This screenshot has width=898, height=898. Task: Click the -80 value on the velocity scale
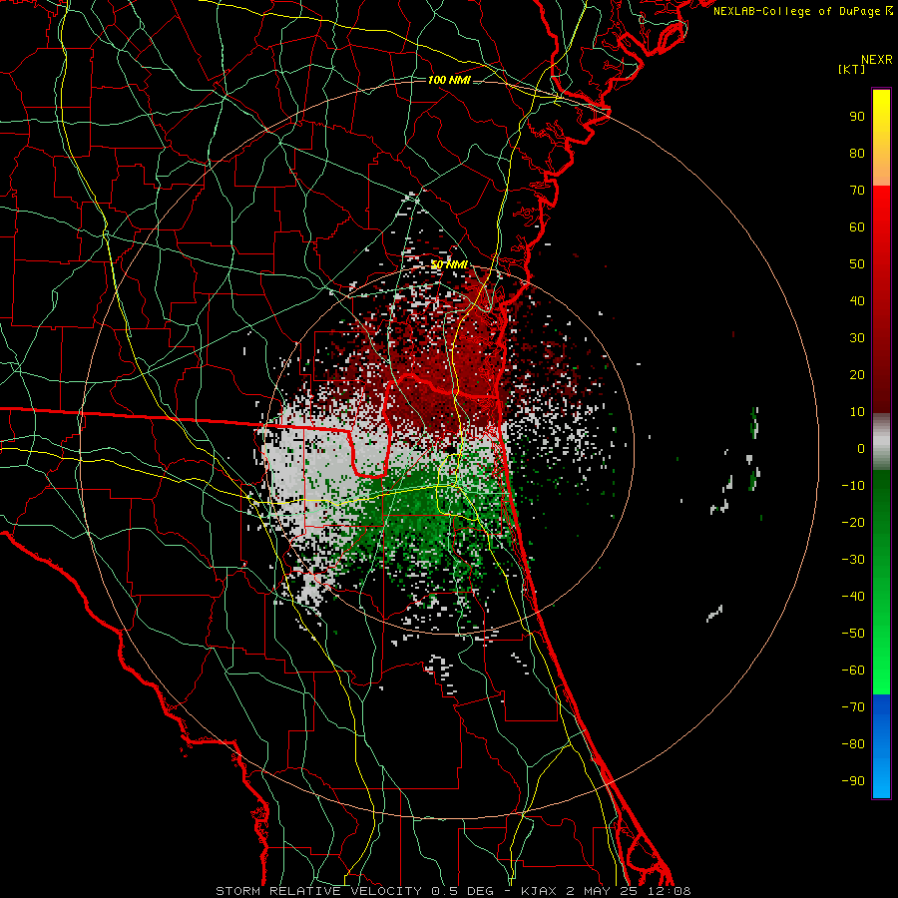pyautogui.click(x=853, y=744)
